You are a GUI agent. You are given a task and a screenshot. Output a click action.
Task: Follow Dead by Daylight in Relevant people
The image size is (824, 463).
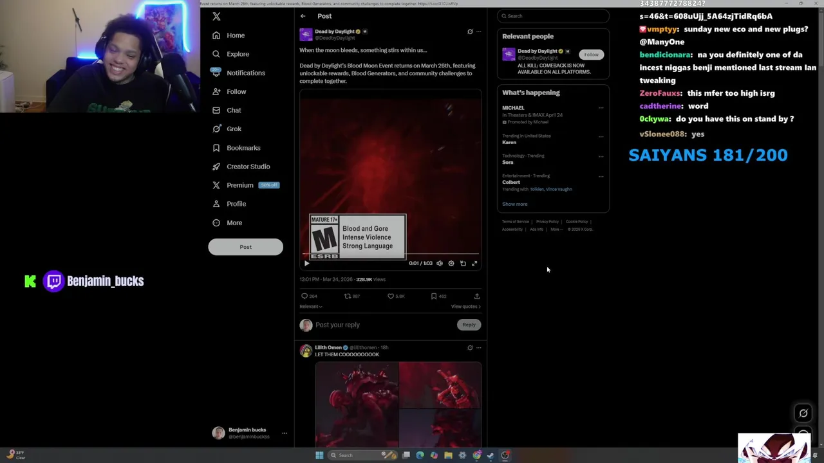[x=591, y=55]
